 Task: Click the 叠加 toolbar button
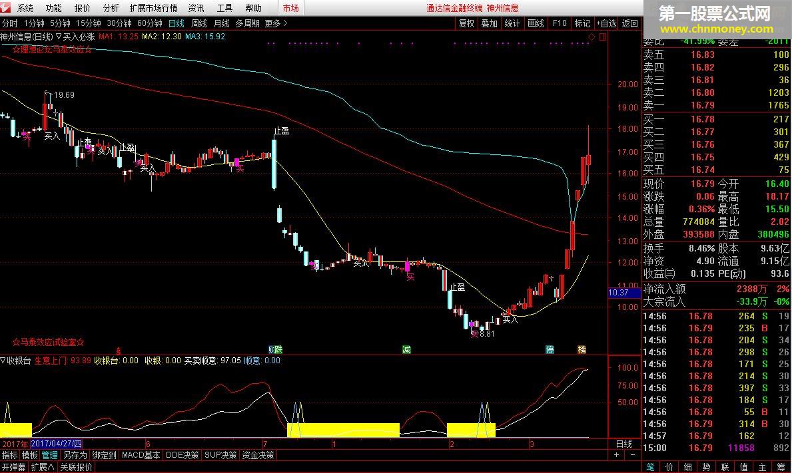(x=489, y=23)
